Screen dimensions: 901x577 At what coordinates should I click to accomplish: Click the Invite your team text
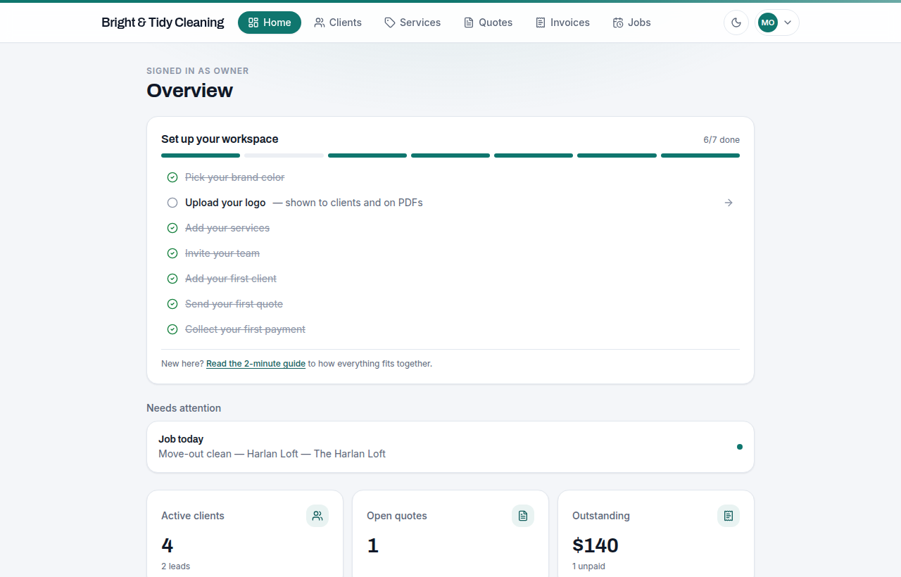[222, 253]
